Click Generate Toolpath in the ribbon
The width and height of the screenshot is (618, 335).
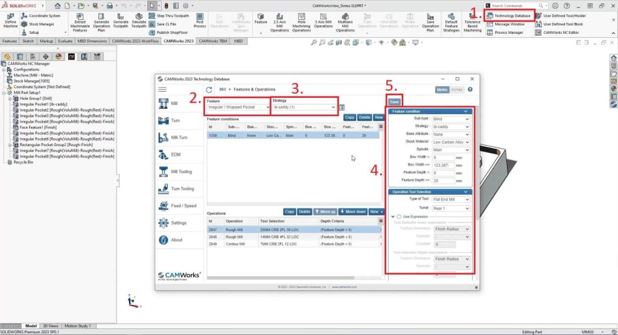(x=121, y=21)
